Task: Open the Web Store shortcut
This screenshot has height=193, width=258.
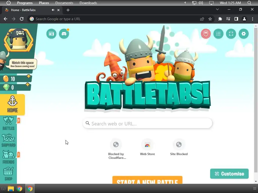Action: tap(147, 147)
